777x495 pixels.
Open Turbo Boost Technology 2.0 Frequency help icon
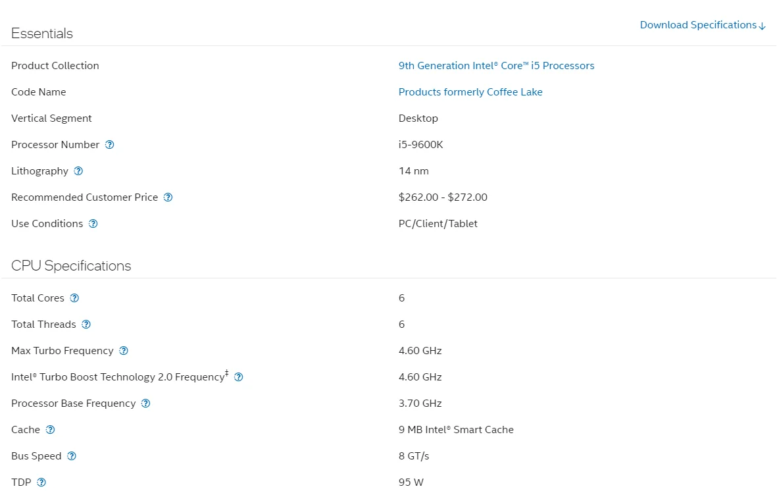point(238,377)
